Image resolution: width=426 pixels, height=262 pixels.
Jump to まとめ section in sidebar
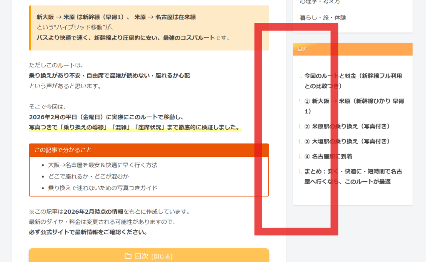click(353, 176)
